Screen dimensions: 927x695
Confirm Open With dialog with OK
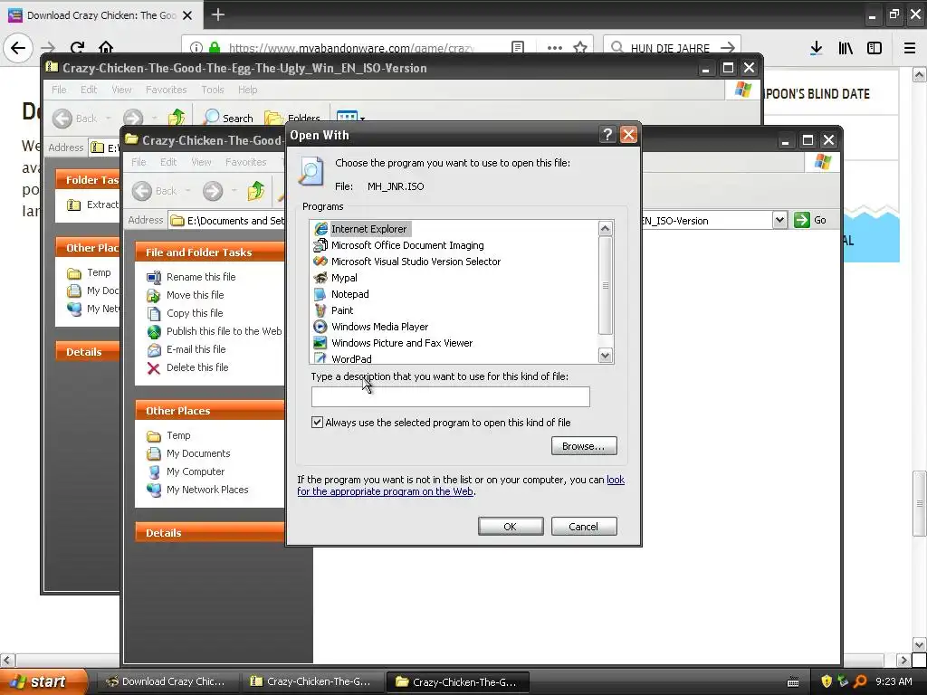click(x=511, y=527)
